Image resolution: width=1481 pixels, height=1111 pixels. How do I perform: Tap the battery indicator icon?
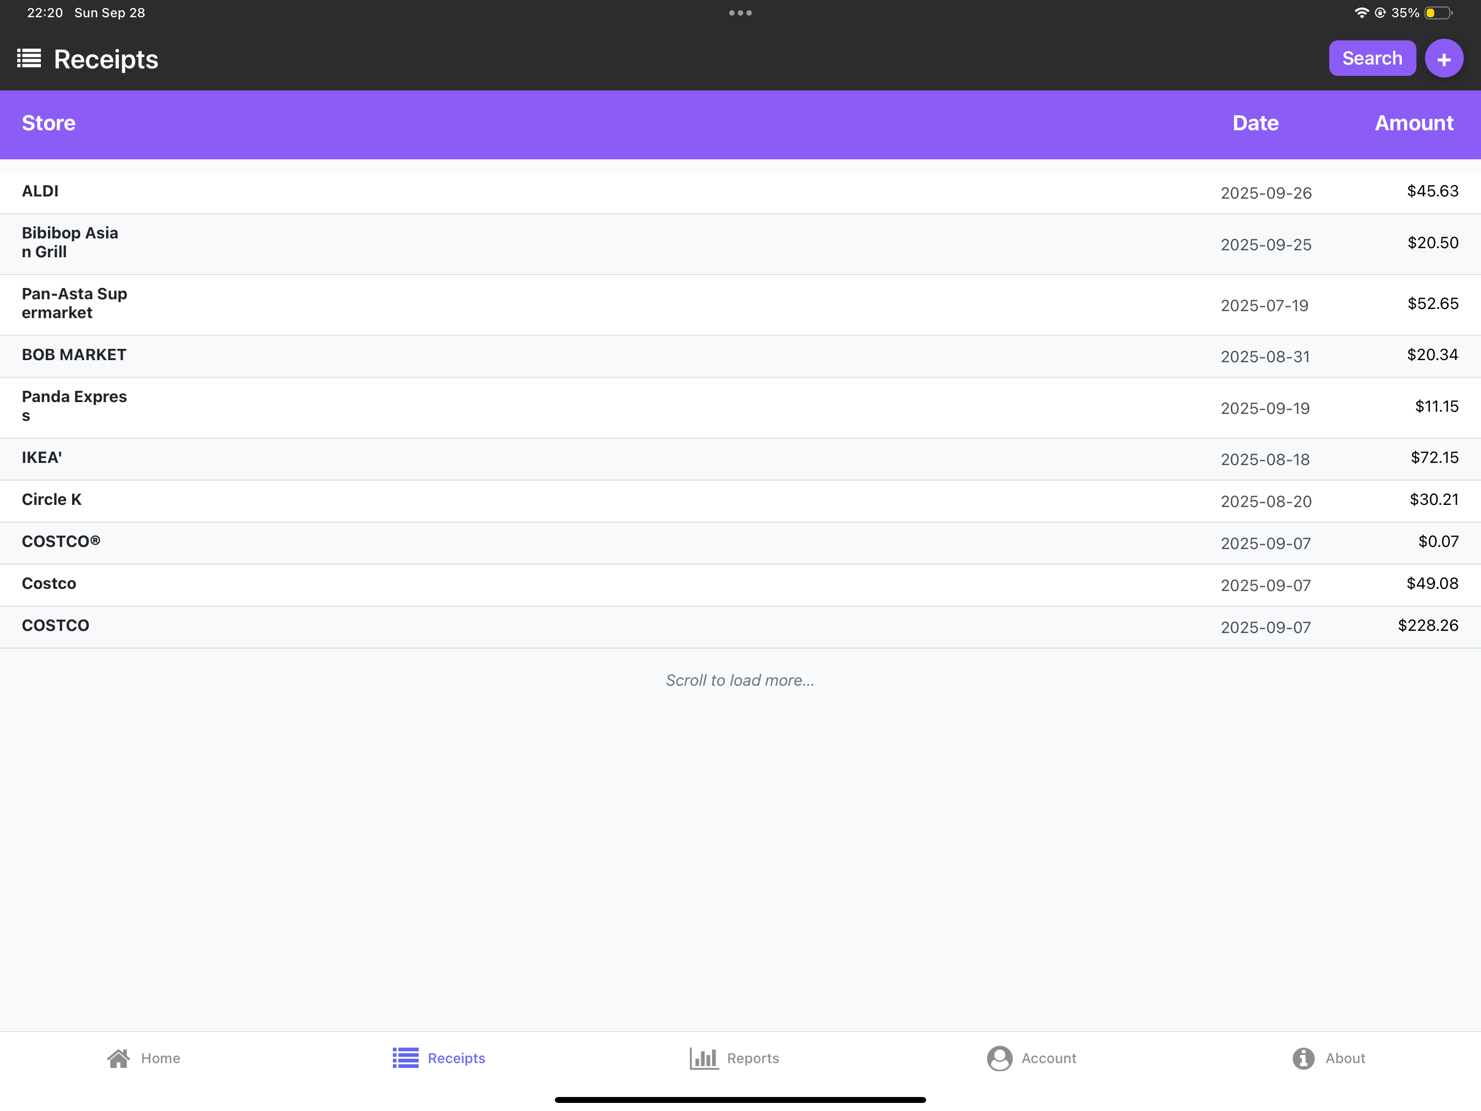[x=1437, y=13]
